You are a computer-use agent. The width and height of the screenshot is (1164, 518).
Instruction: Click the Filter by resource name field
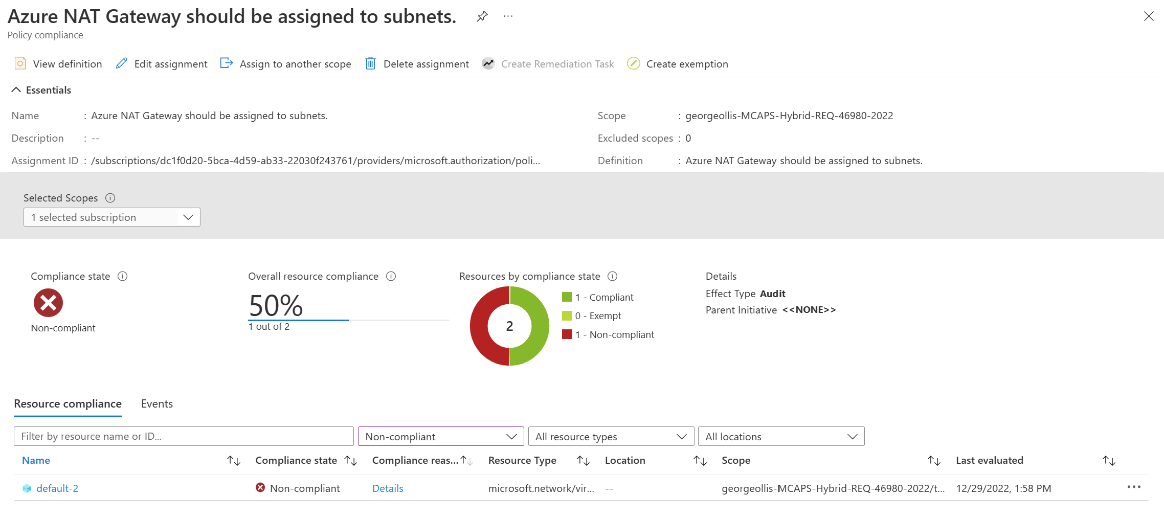point(184,437)
